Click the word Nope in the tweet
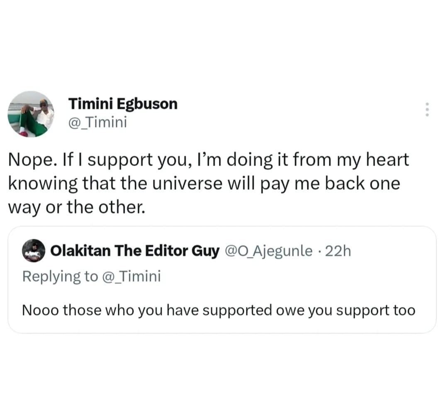 pos(29,159)
